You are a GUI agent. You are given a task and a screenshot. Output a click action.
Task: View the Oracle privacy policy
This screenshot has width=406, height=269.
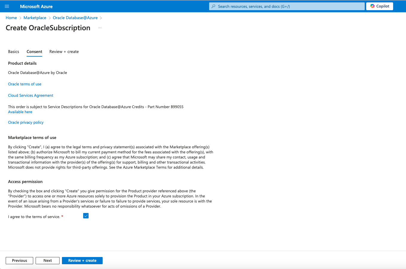tap(26, 122)
